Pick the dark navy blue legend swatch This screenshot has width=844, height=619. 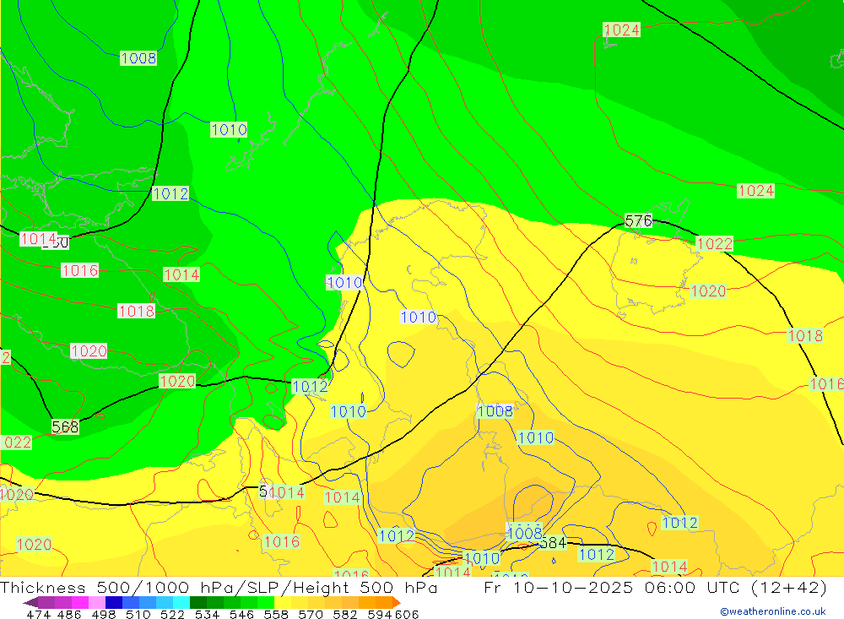coord(114,602)
